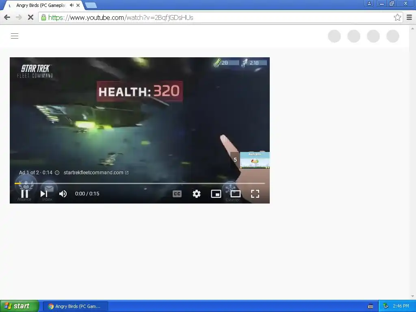This screenshot has height=312, width=416.
Task: Close the Angry Birds tab
Action: tap(78, 5)
